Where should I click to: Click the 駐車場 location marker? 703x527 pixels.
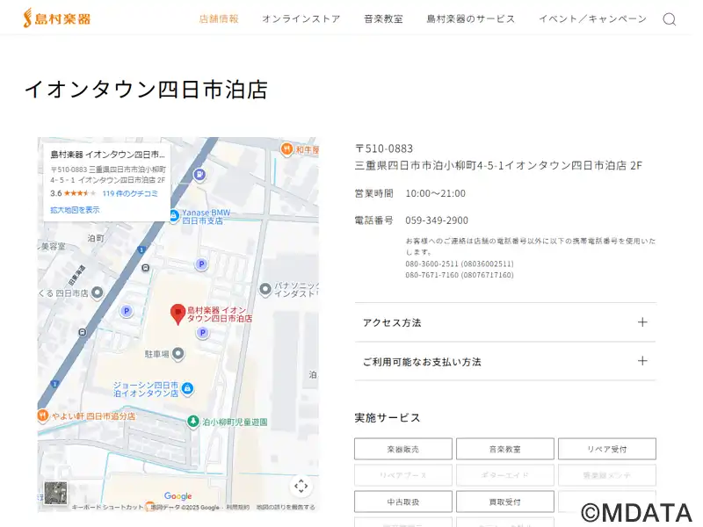pos(178,354)
